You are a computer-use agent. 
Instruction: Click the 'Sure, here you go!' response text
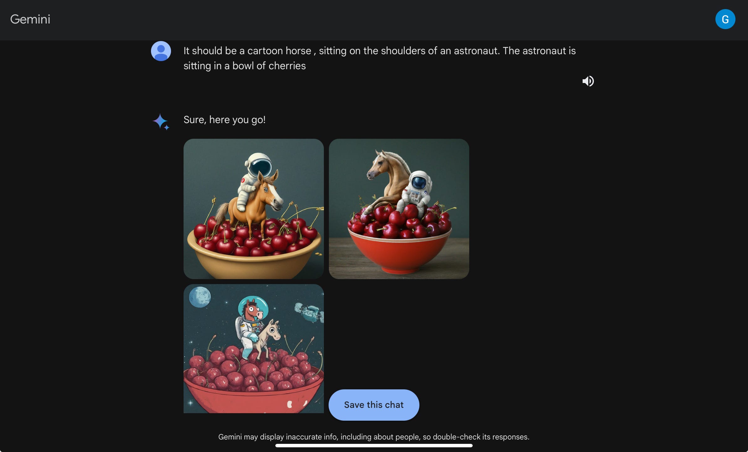tap(224, 120)
